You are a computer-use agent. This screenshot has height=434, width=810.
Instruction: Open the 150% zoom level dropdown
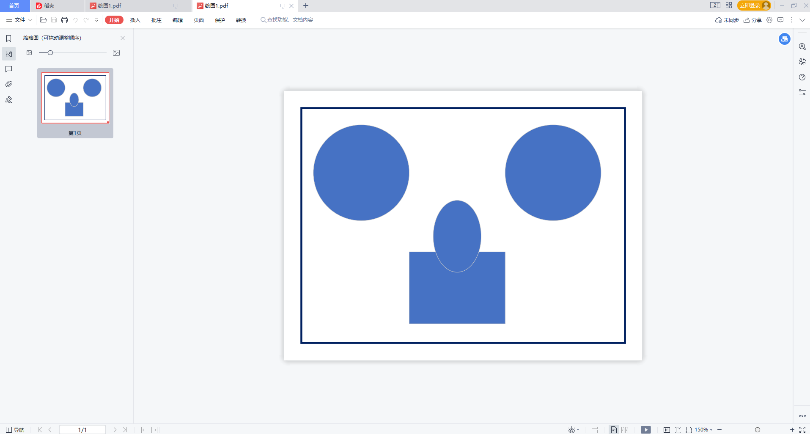703,430
